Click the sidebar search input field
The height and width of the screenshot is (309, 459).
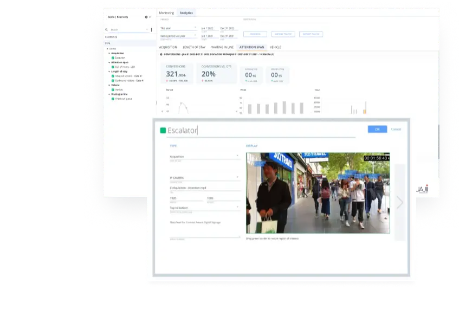129,30
